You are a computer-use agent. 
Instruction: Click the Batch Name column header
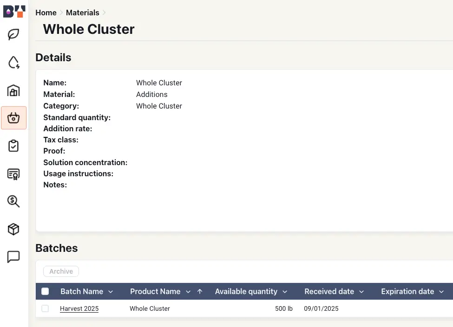click(82, 292)
